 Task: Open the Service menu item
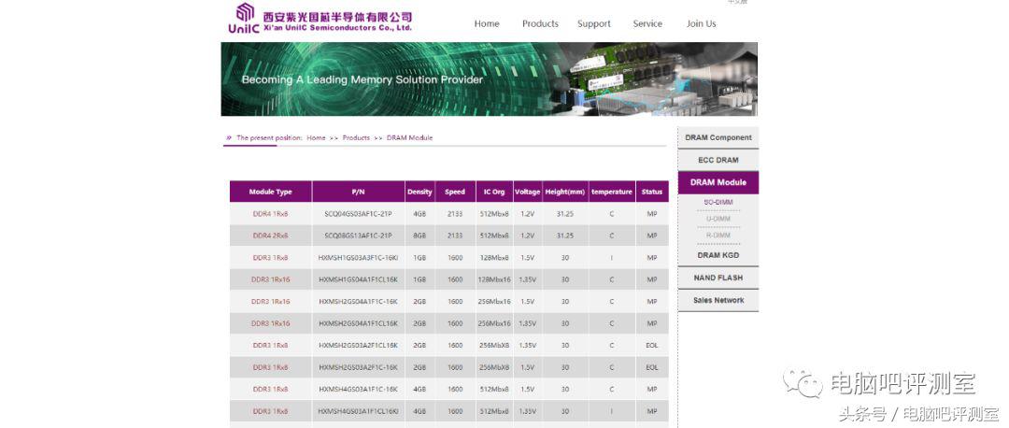tap(647, 24)
